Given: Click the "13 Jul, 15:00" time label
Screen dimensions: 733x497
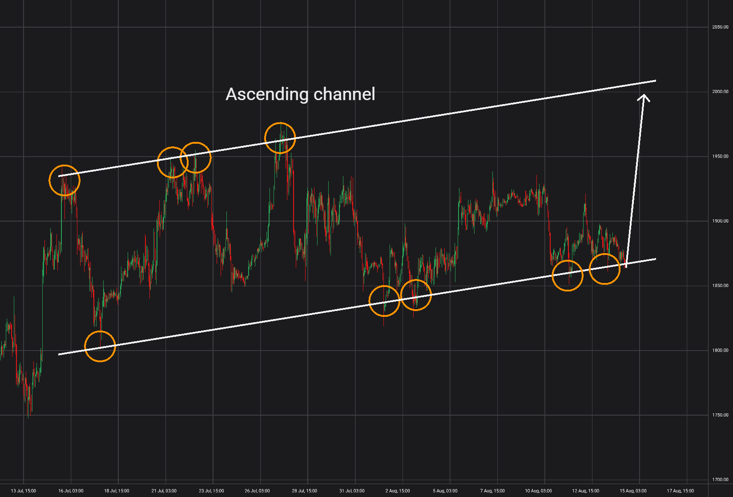Looking at the screenshot, I should pos(24,491).
